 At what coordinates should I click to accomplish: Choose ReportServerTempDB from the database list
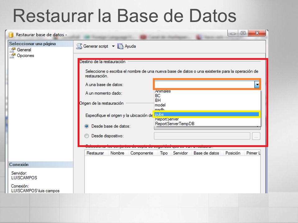click(207, 124)
